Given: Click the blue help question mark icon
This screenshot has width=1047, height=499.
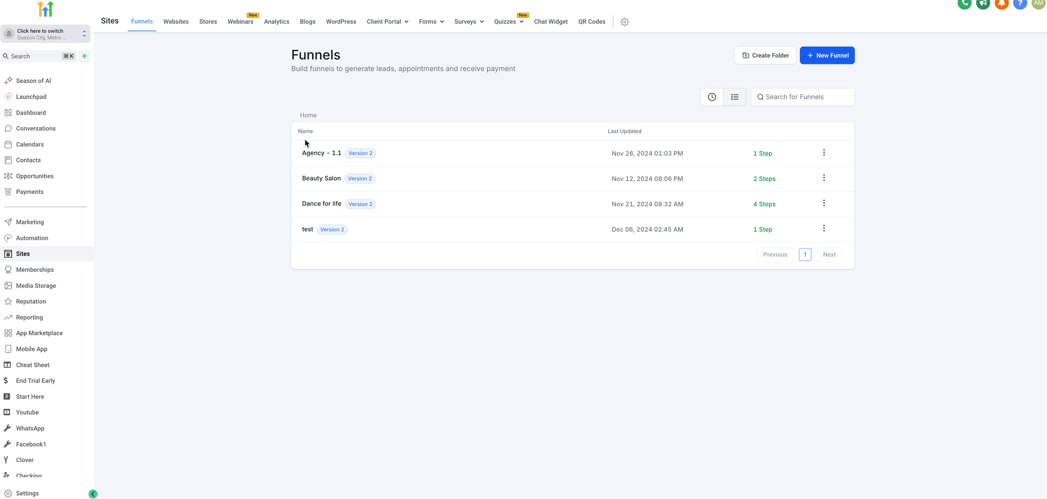Looking at the screenshot, I should [1020, 3].
